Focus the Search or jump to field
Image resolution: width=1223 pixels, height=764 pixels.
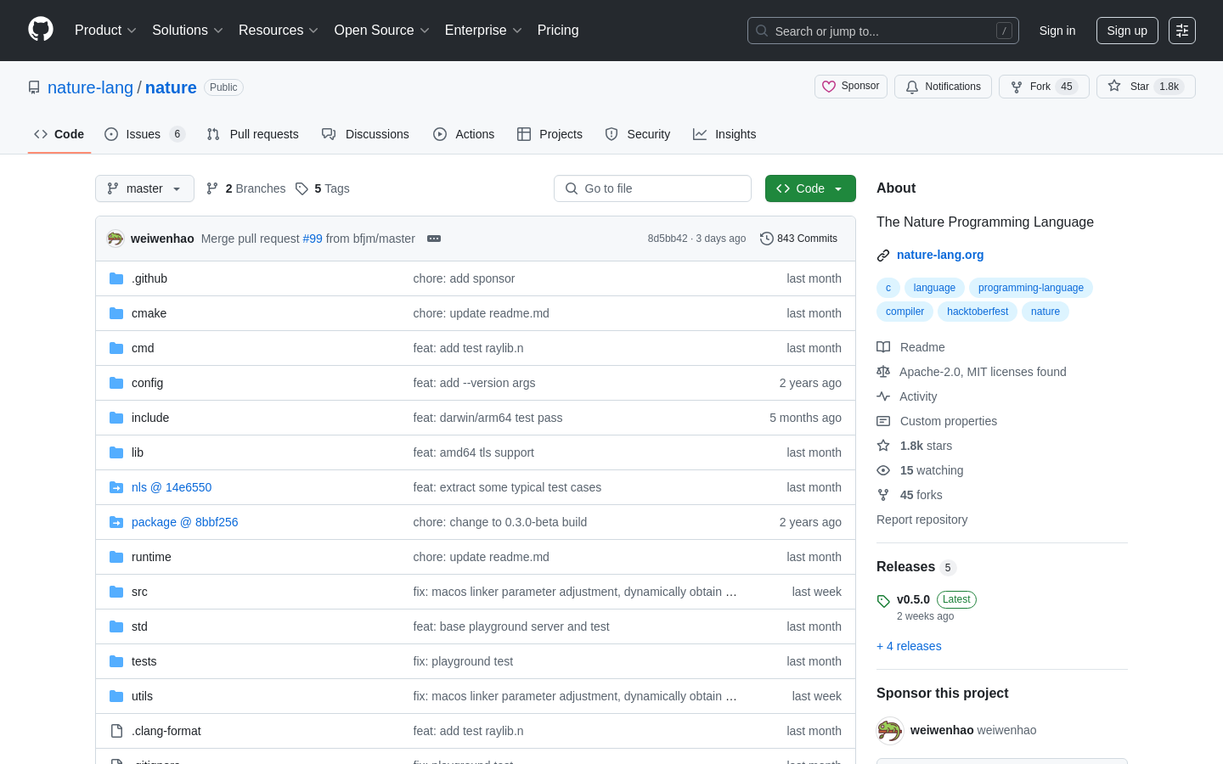point(883,31)
